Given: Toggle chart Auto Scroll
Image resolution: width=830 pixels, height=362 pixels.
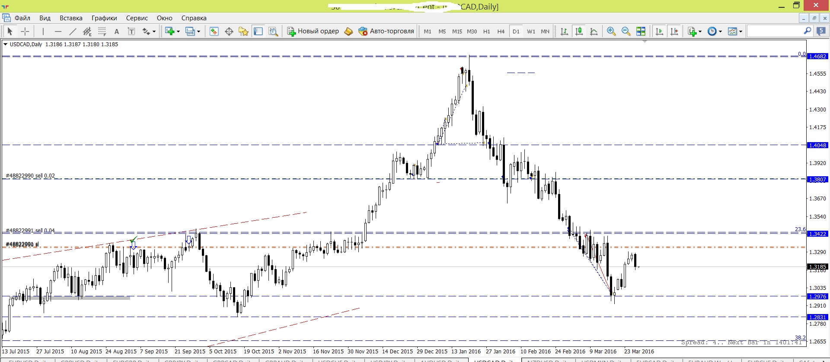Looking at the screenshot, I should [659, 31].
